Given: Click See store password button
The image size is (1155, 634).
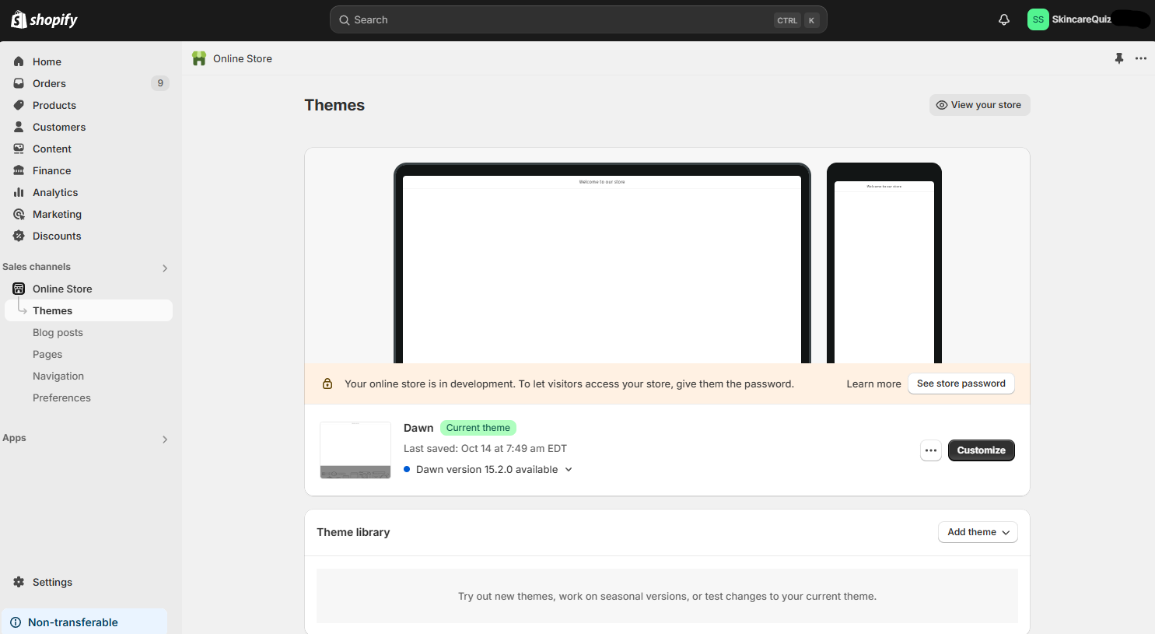Looking at the screenshot, I should coord(961,384).
